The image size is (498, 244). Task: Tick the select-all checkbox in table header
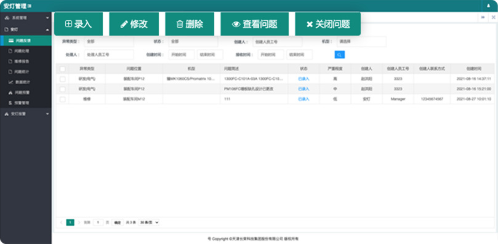[x=63, y=69]
